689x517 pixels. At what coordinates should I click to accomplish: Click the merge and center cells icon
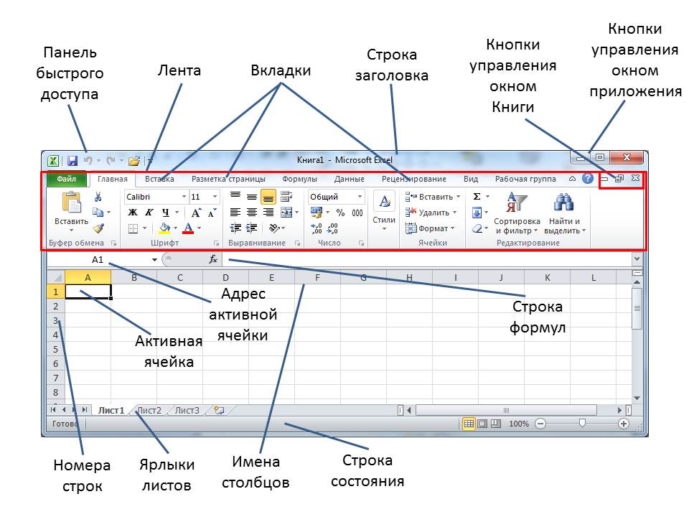click(x=286, y=213)
